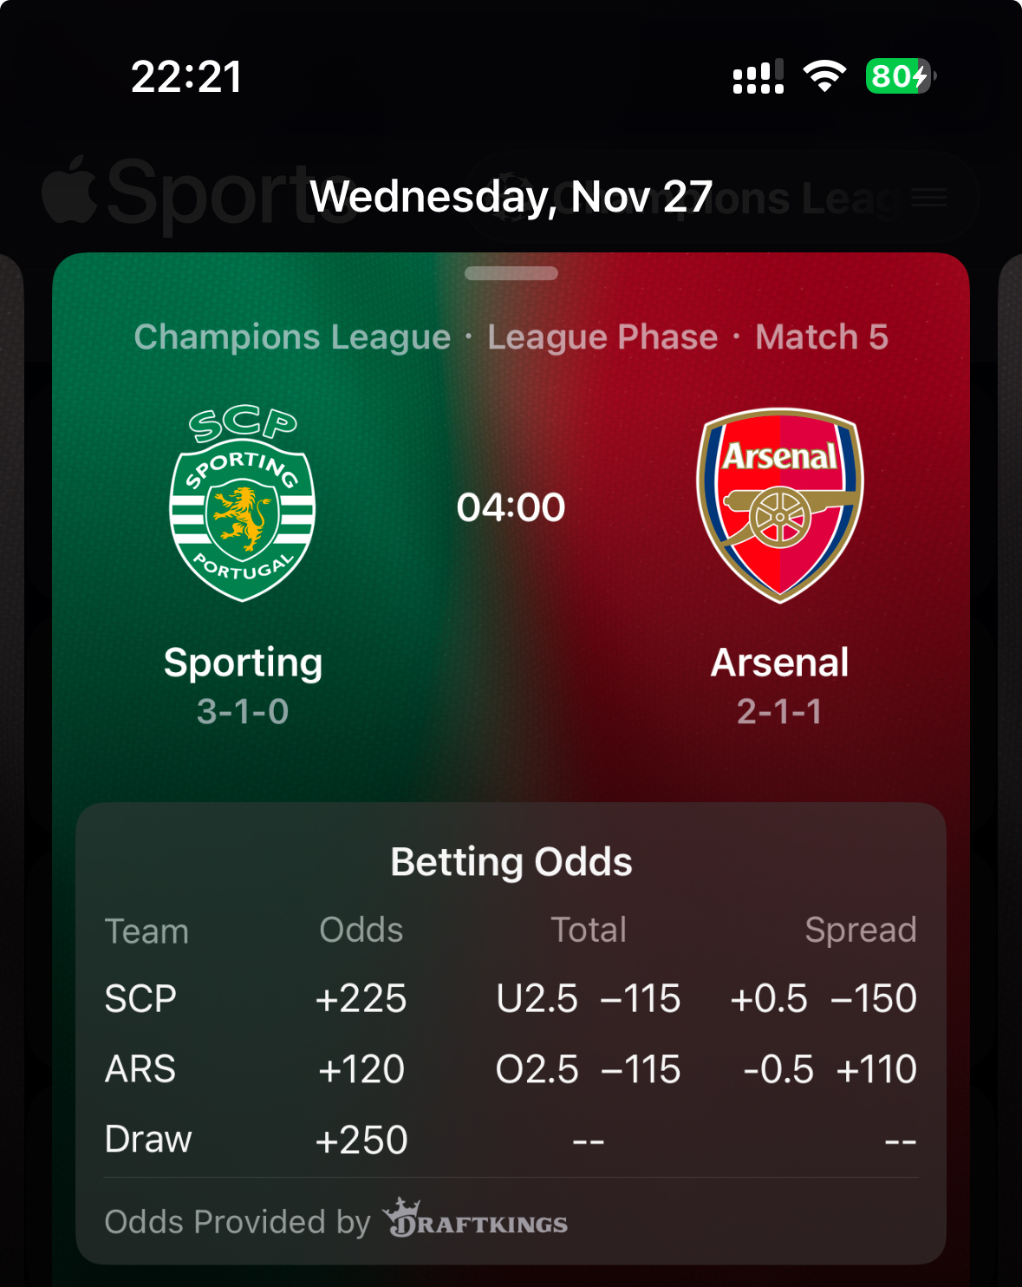
Task: Tap the 04:00 kickoff time
Action: (511, 507)
